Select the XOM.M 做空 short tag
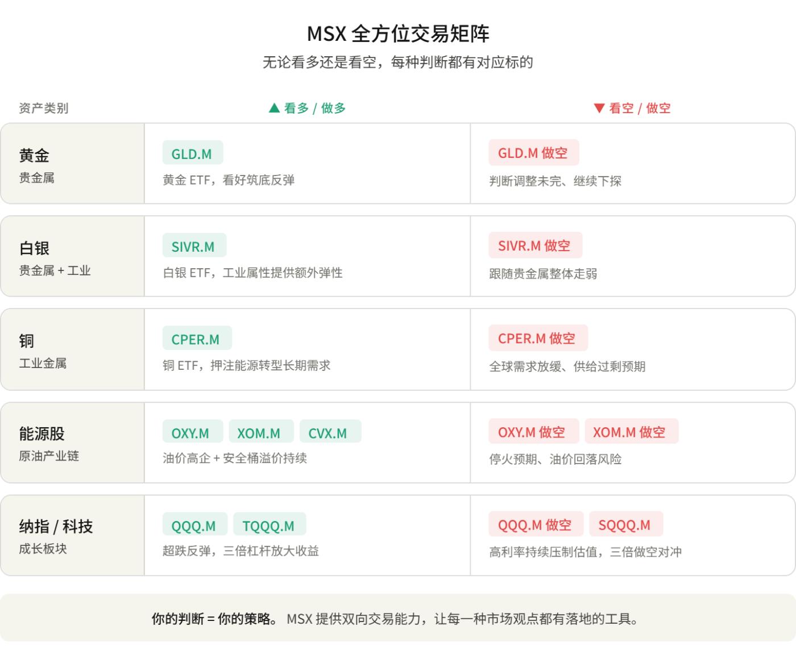Screen dimensions: 796x659 click(630, 432)
